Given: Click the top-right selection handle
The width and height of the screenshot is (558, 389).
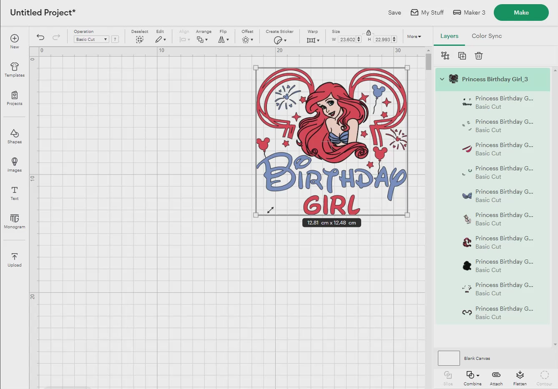Looking at the screenshot, I should coord(407,67).
